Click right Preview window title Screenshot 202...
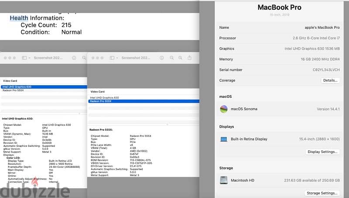 click(136, 58)
